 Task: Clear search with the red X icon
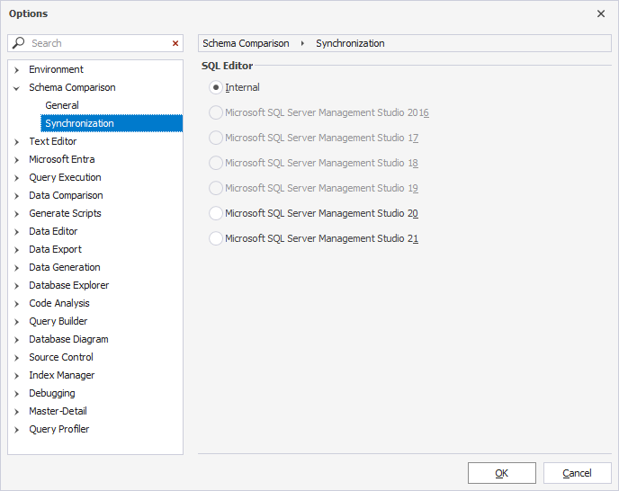coord(175,43)
